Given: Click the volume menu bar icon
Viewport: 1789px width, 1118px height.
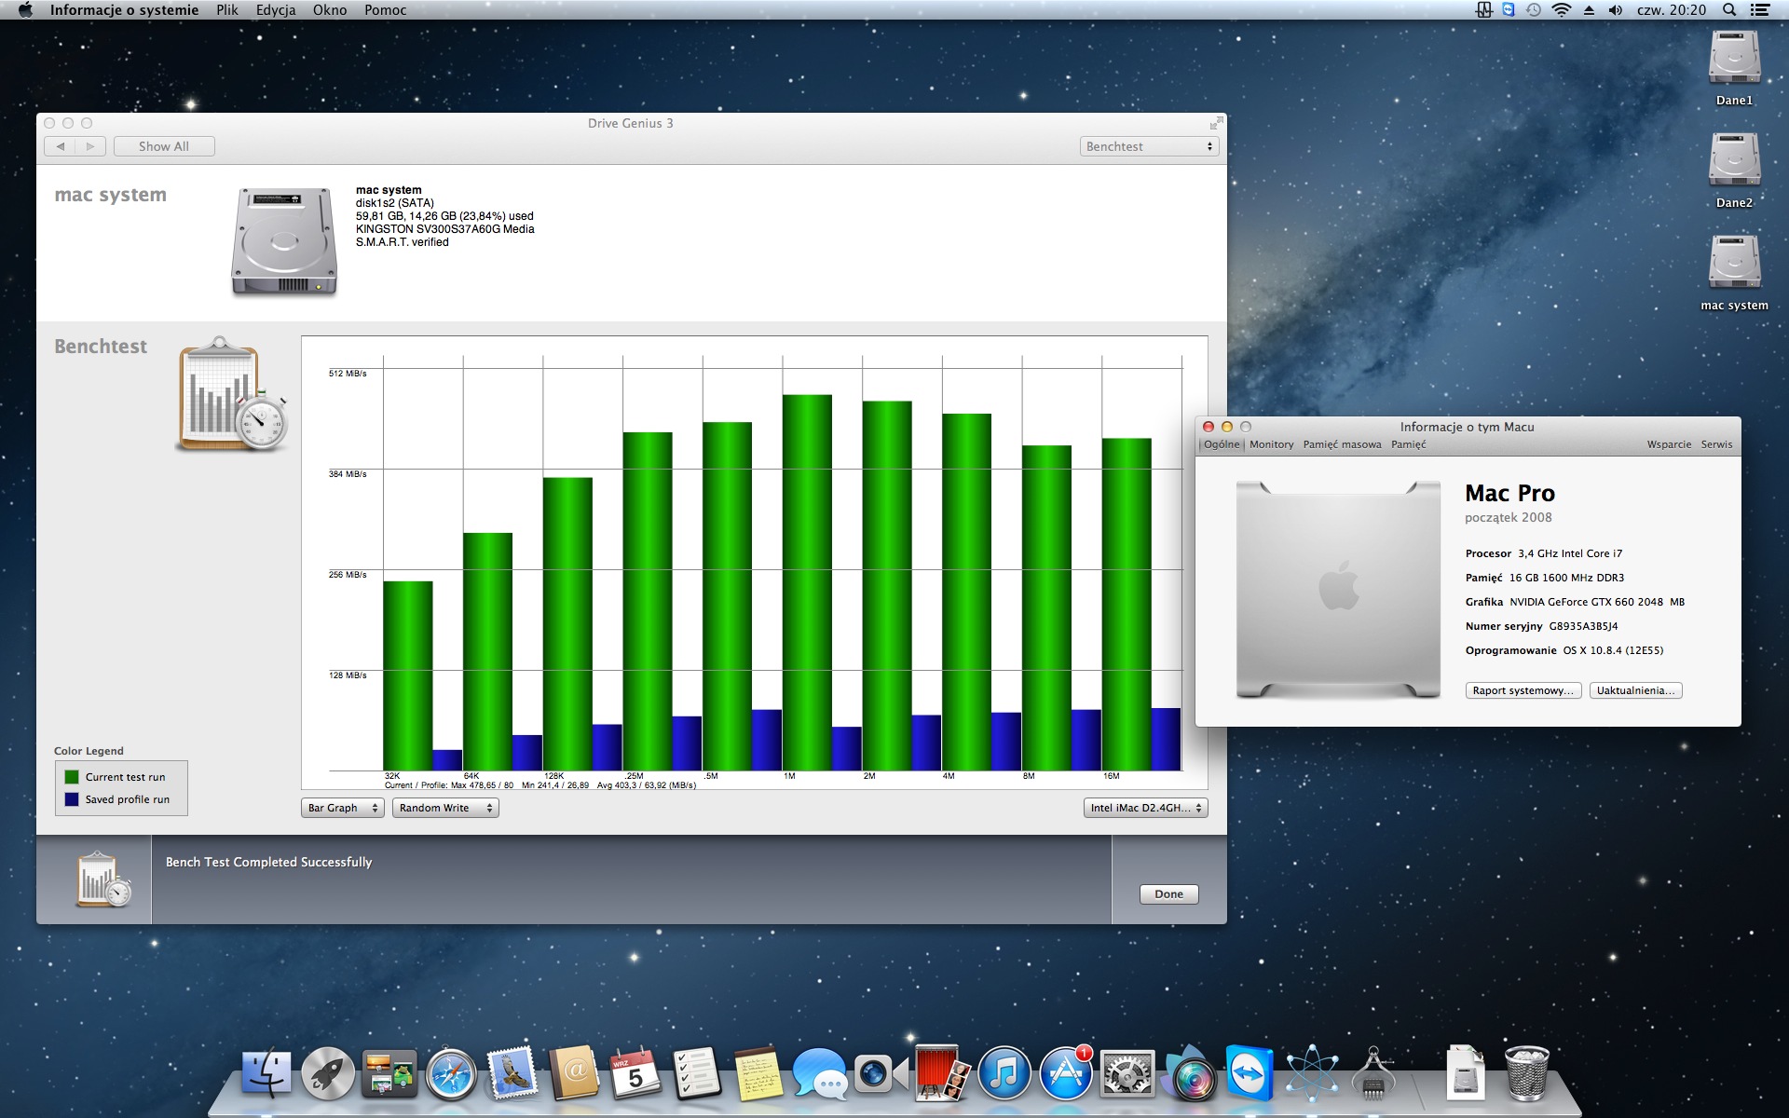Looking at the screenshot, I should point(1616,10).
